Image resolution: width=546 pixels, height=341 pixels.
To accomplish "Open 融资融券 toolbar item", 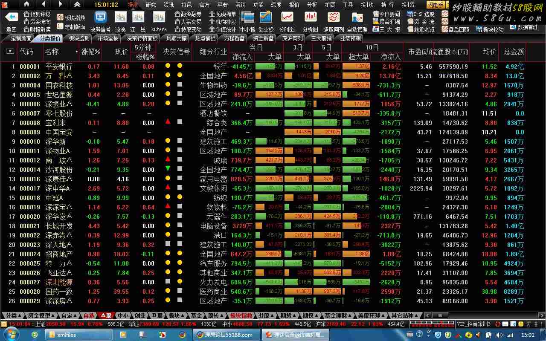I will click(x=188, y=14).
